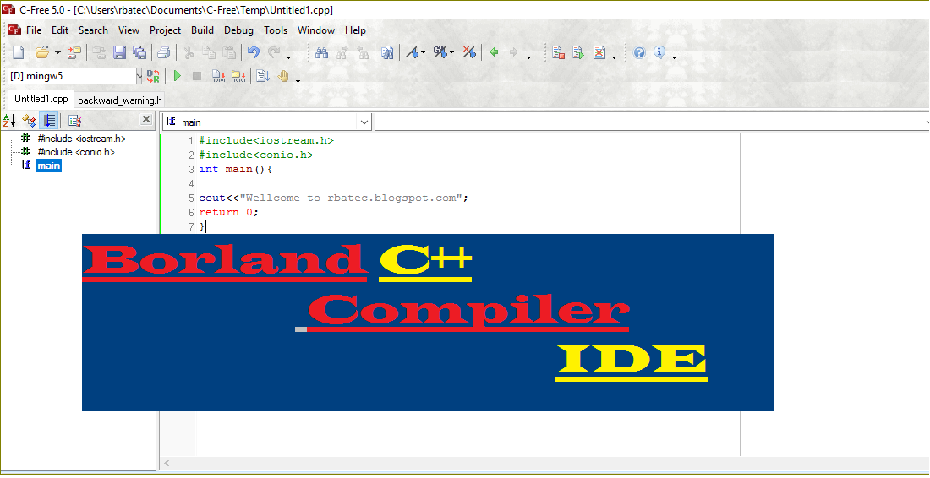Open the File menu
This screenshot has height=478, width=930.
[34, 30]
